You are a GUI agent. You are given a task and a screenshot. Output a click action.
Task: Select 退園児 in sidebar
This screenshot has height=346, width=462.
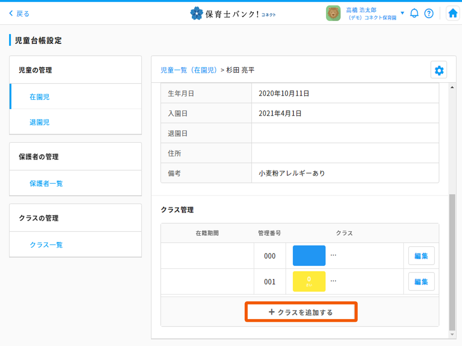tap(39, 122)
